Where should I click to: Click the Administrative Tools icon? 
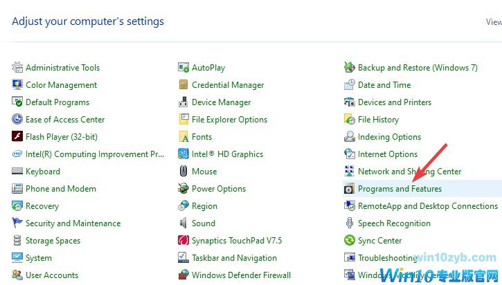17,68
